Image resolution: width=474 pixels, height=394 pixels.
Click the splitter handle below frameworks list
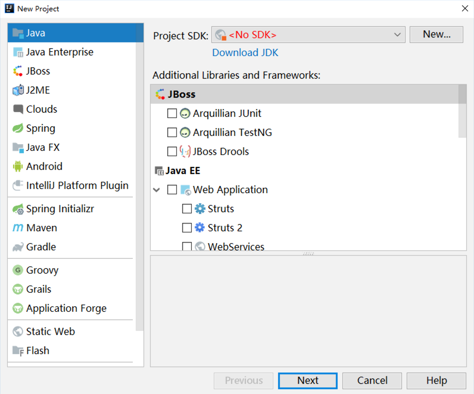308,254
